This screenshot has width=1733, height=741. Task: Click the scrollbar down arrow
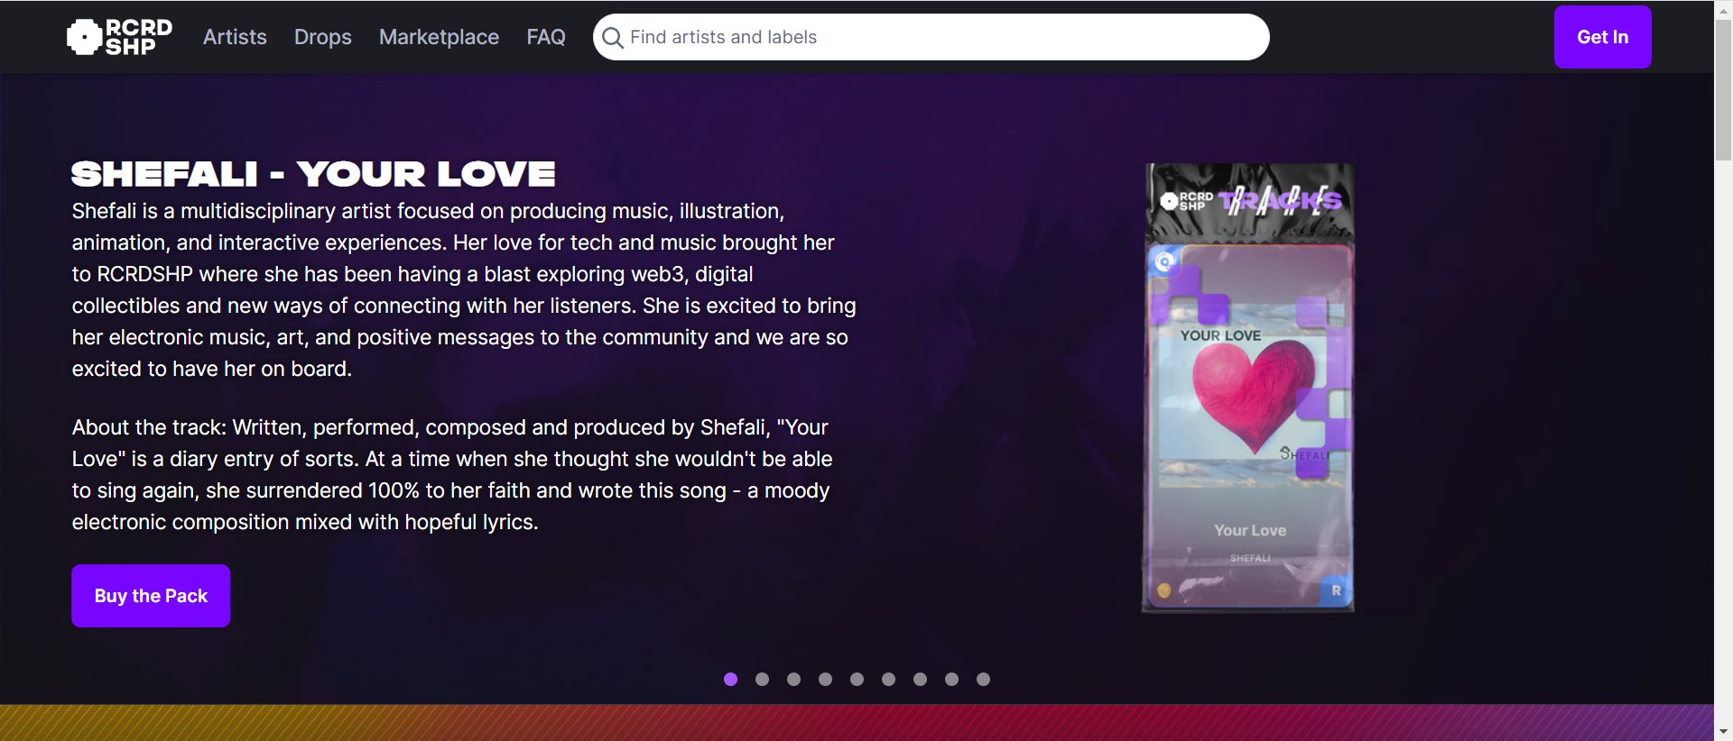click(1723, 731)
